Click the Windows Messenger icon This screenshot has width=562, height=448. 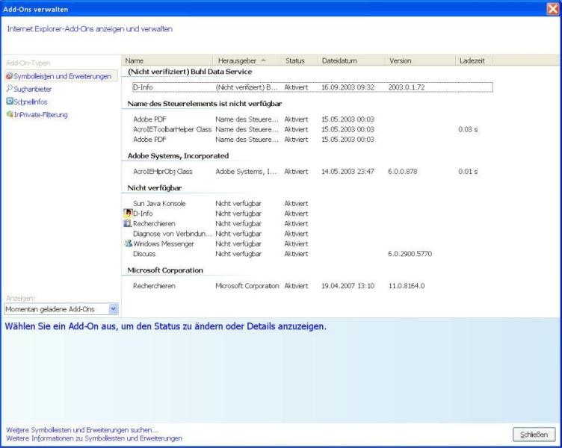[128, 243]
